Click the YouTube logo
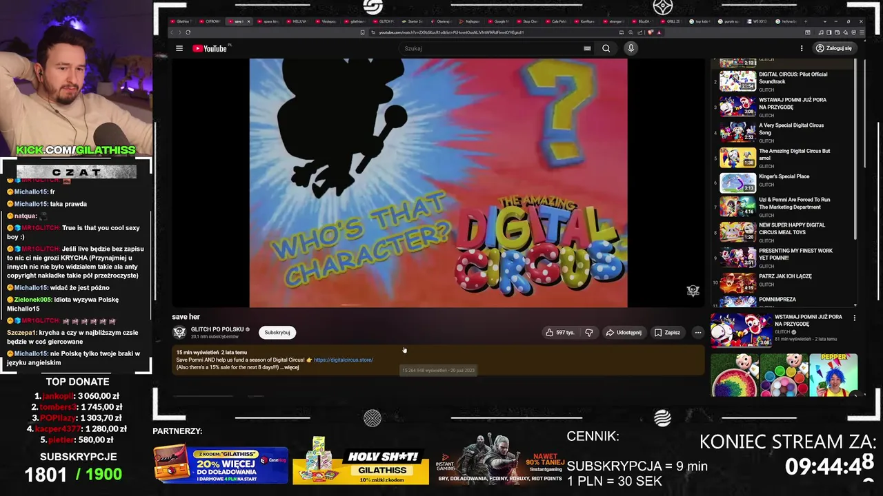This screenshot has width=883, height=496. [211, 48]
